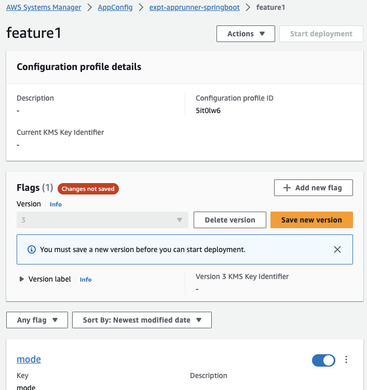Open Info link next to Version label
This screenshot has height=390, width=367.
86,280
